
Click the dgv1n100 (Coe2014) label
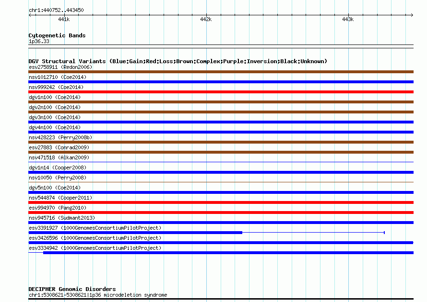click(55, 97)
